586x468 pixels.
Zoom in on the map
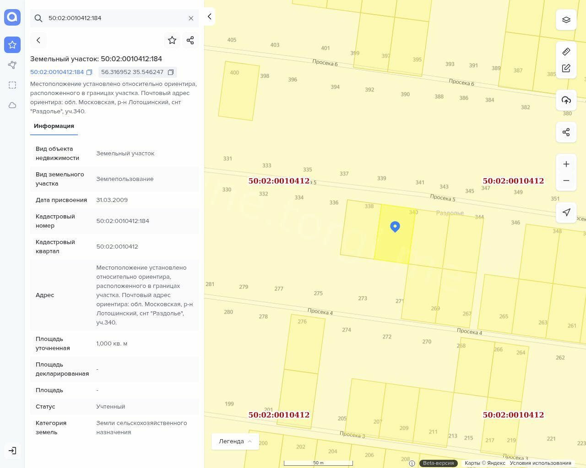pos(566,164)
